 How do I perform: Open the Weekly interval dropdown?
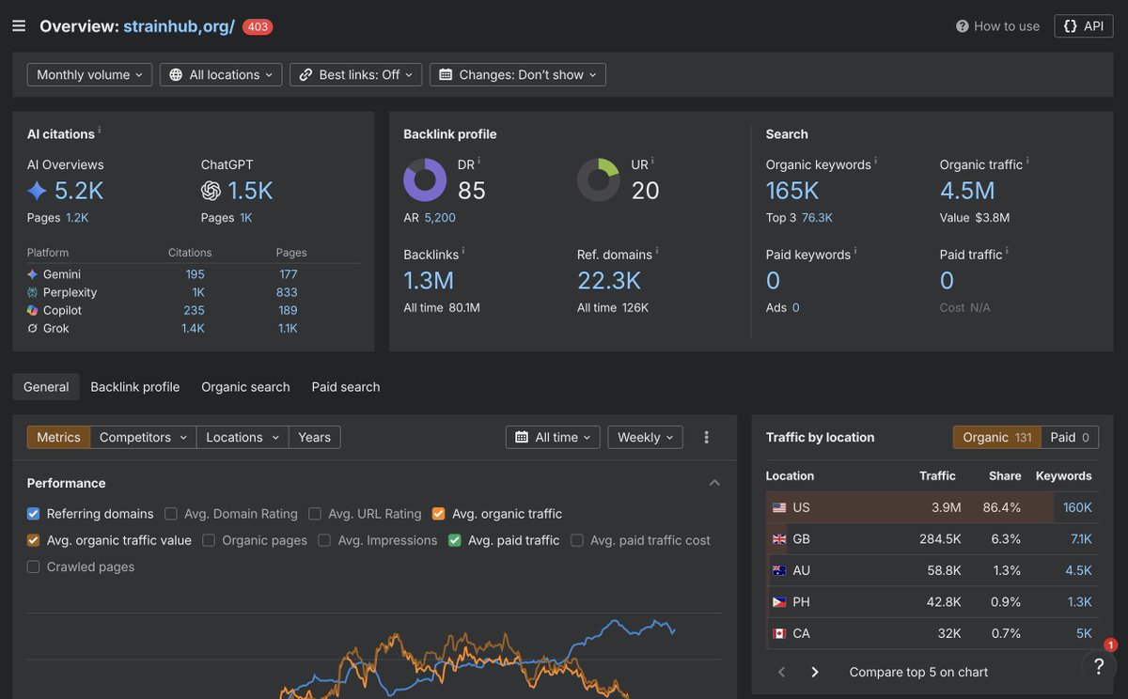[645, 437]
